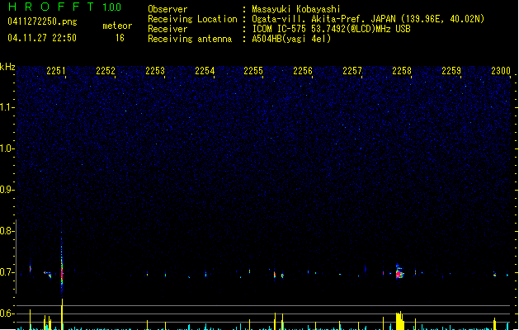Click the 2252 time axis marker
Viewport: 519px width, 330px height.
click(106, 71)
